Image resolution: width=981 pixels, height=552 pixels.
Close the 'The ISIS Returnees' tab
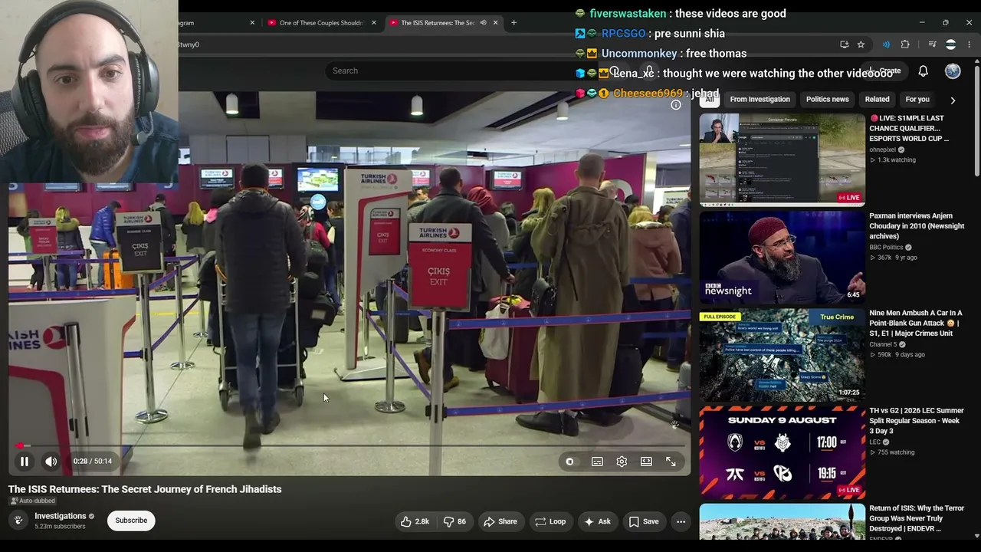pyautogui.click(x=495, y=23)
